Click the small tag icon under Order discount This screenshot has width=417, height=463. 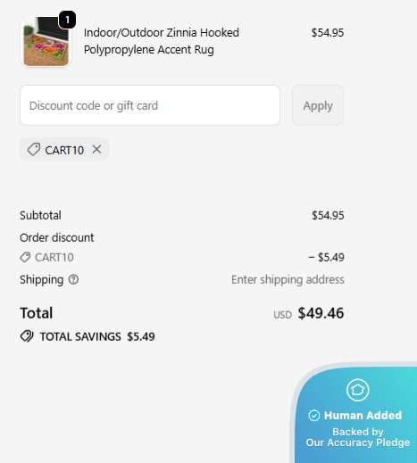tap(25, 257)
